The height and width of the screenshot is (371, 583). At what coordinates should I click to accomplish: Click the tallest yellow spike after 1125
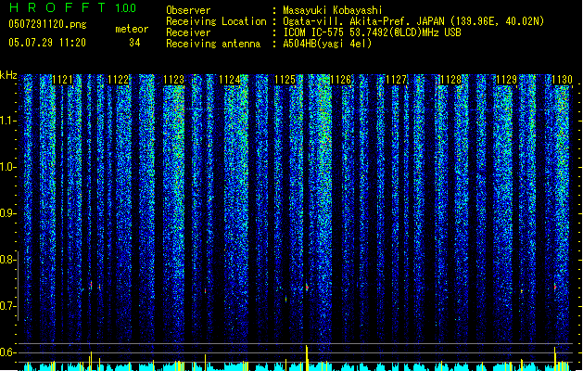[x=307, y=358]
